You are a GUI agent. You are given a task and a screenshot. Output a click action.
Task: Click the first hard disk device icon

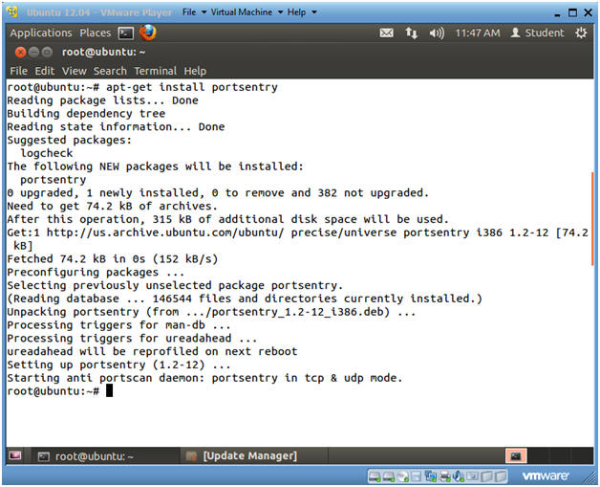pyautogui.click(x=375, y=476)
